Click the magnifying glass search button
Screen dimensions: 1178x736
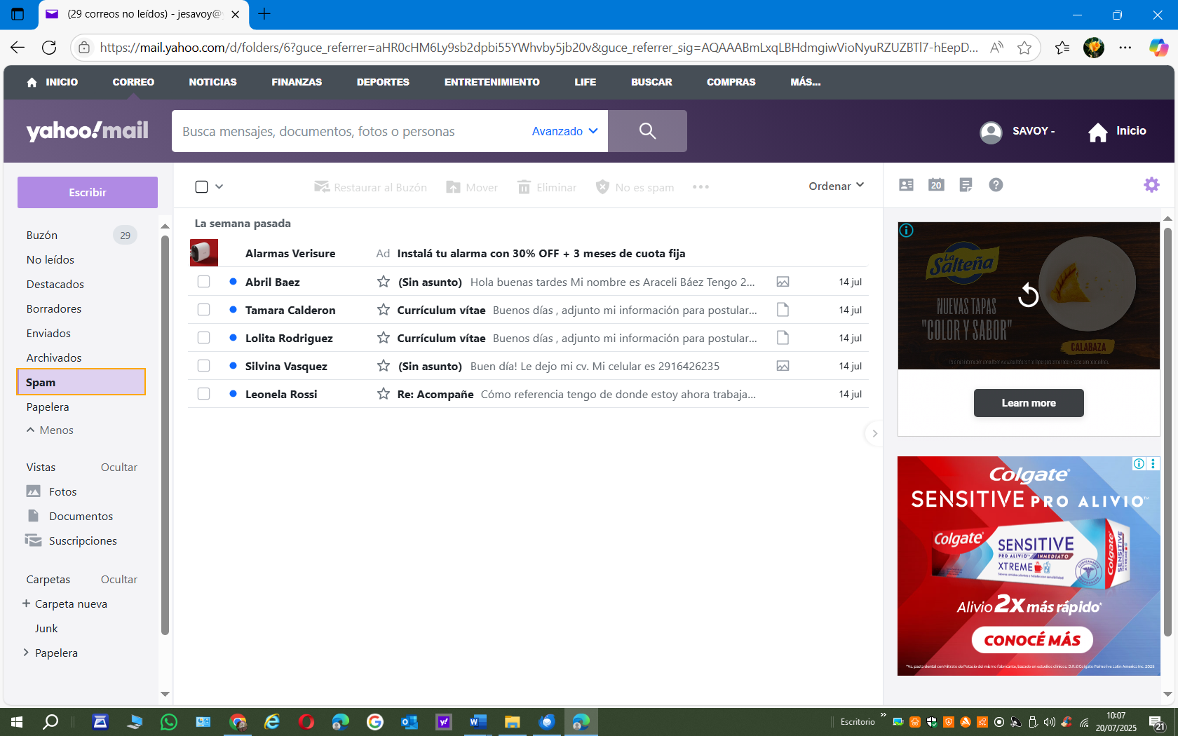click(x=647, y=131)
